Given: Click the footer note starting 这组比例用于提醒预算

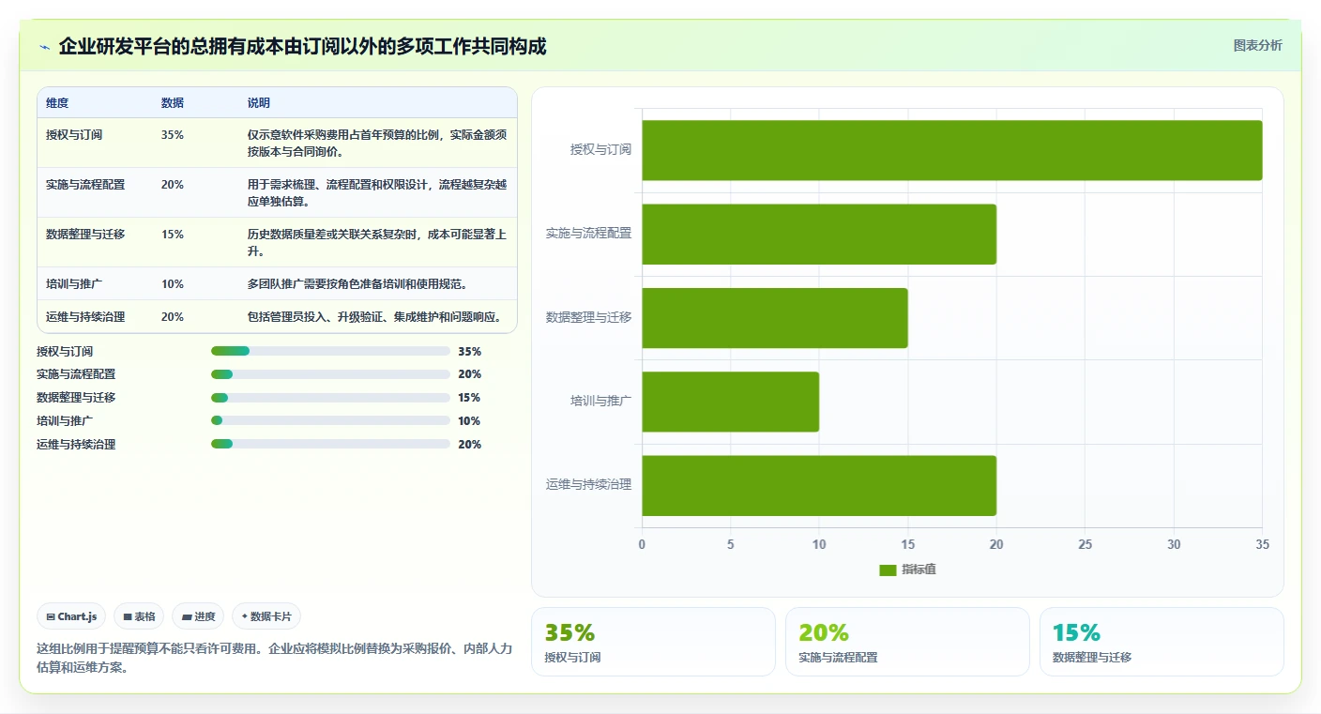Looking at the screenshot, I should click(275, 658).
